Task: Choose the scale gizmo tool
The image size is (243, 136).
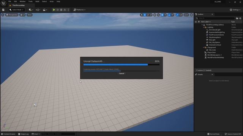Action: point(151,15)
